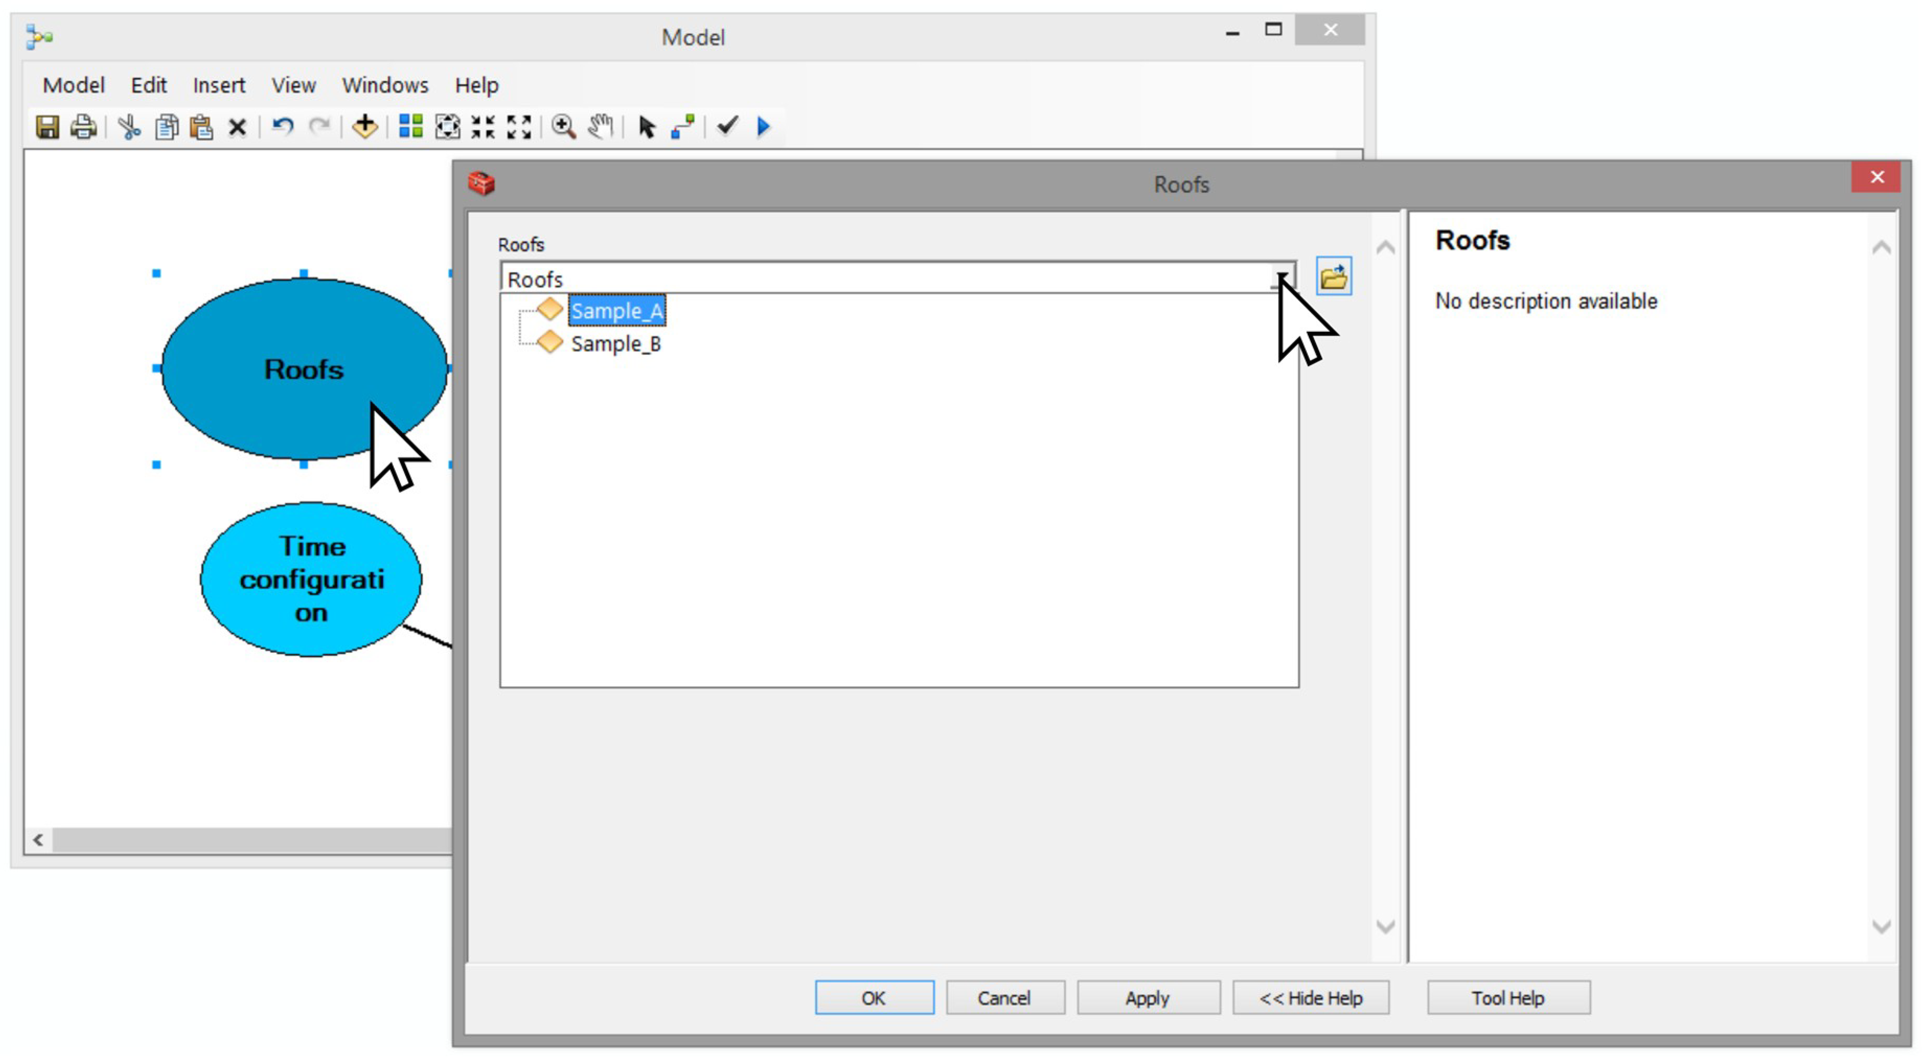
Task: Click the Apply button
Action: 1147,998
